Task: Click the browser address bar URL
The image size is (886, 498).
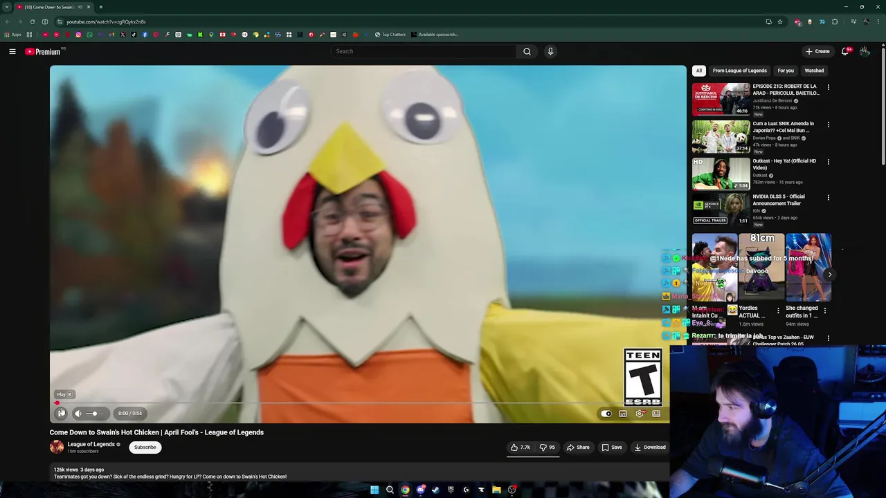Action: coord(106,21)
